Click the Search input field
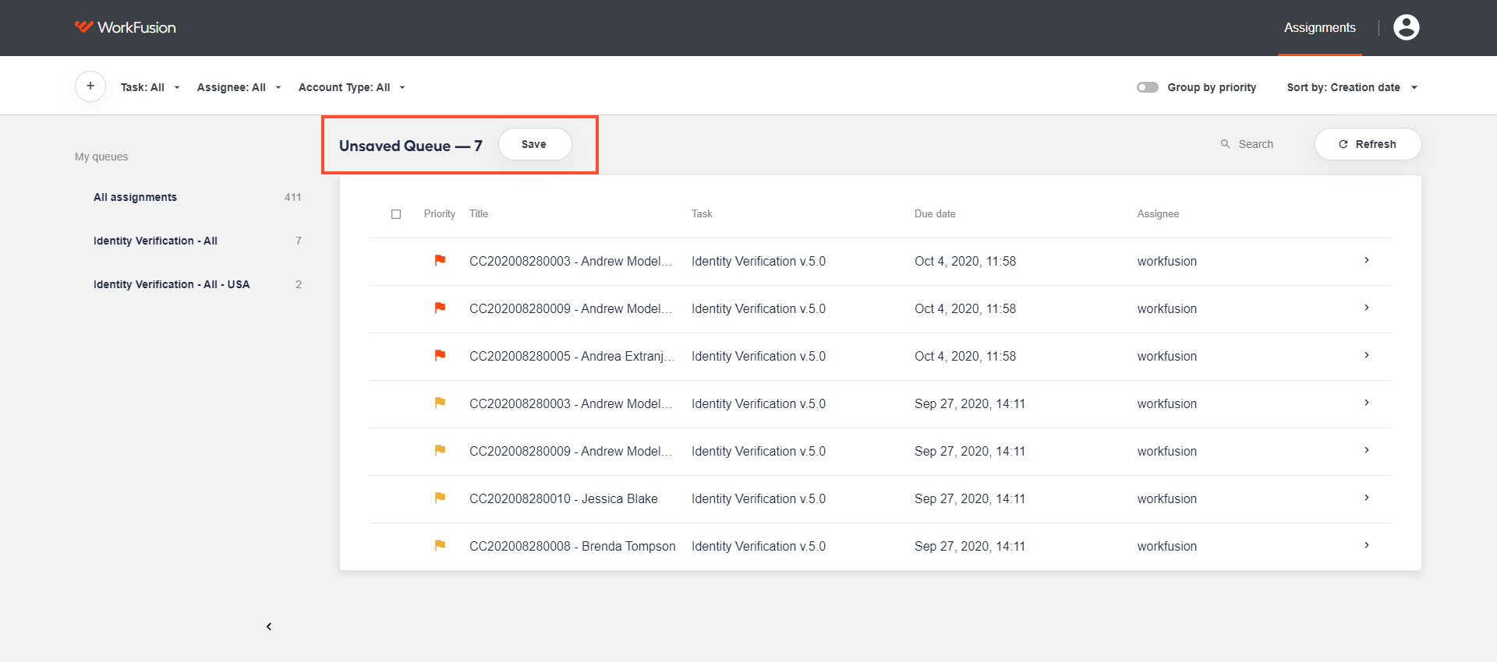Image resolution: width=1497 pixels, height=662 pixels. 1255,144
